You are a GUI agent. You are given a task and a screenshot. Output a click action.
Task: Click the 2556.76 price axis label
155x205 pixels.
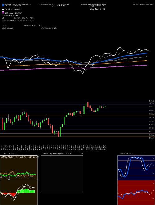tap(152, 121)
